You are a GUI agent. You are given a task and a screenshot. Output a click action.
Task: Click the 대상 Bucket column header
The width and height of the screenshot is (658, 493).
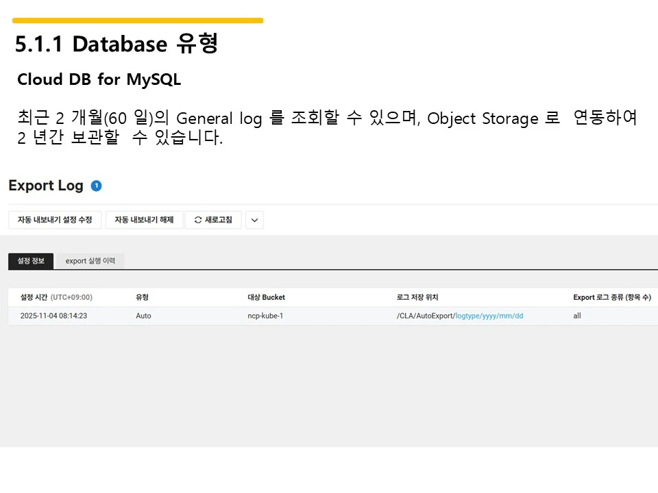(266, 296)
